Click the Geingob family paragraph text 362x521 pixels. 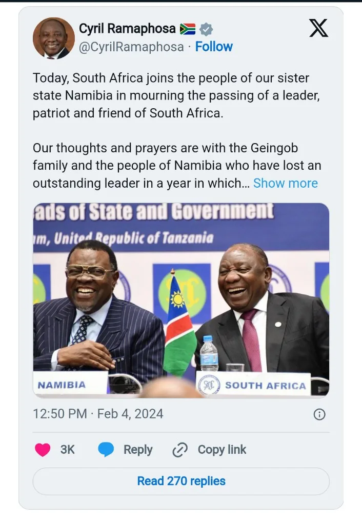coord(177,166)
